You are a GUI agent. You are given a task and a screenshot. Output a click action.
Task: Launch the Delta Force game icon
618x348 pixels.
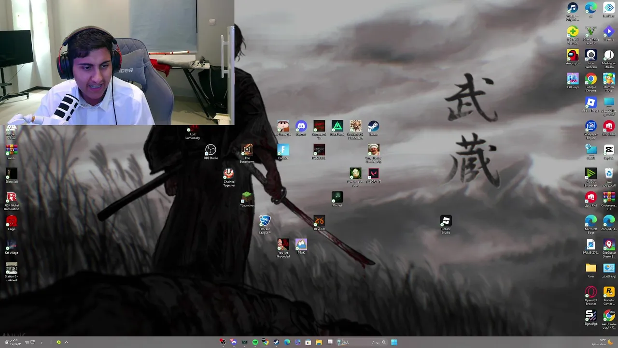337,128
